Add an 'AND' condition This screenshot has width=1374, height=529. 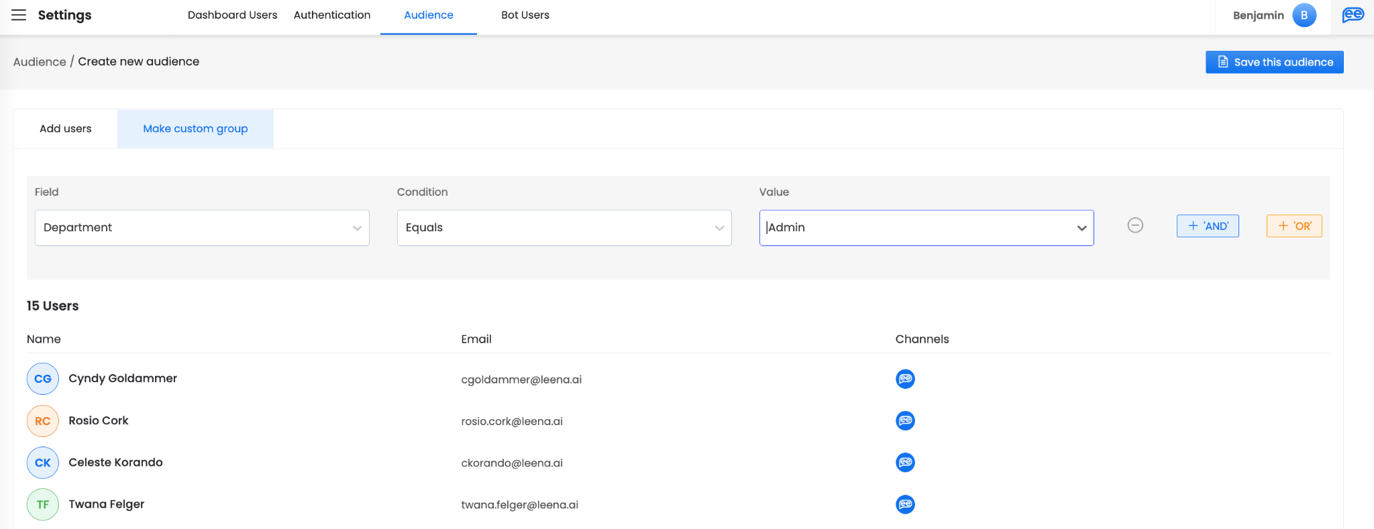pyautogui.click(x=1208, y=226)
